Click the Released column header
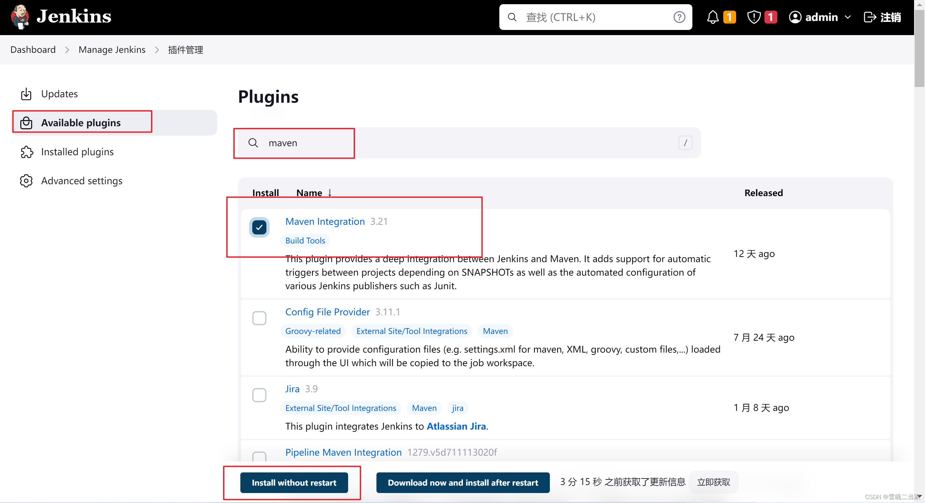 pos(763,193)
